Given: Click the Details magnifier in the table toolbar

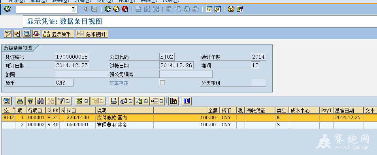Looking at the screenshot, I should [x=7, y=101].
